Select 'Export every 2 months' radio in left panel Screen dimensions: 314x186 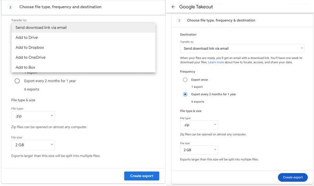(17, 81)
